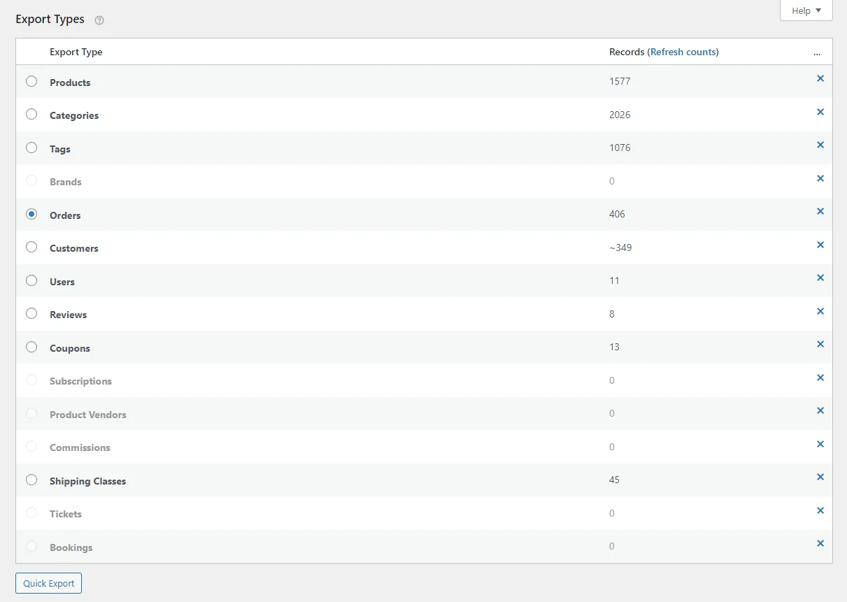Select the Customers radio option

point(31,247)
